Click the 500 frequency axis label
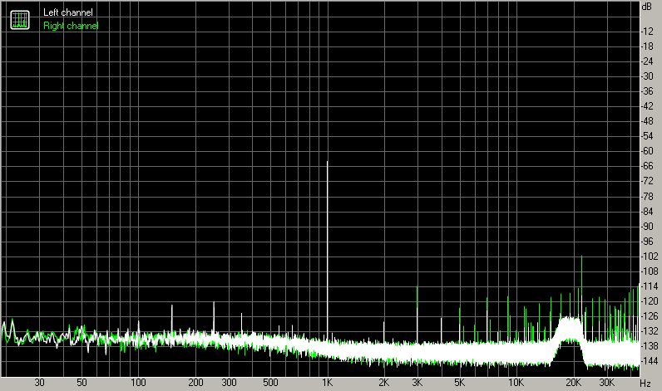Screen dimensions: 662x391 coord(270,383)
